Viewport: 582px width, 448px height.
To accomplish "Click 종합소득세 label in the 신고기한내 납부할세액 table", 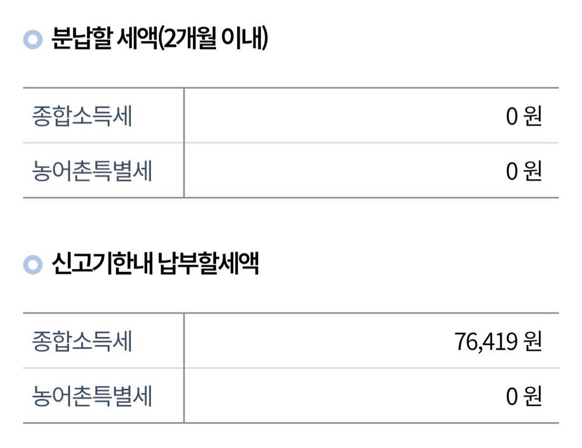I will [x=82, y=341].
